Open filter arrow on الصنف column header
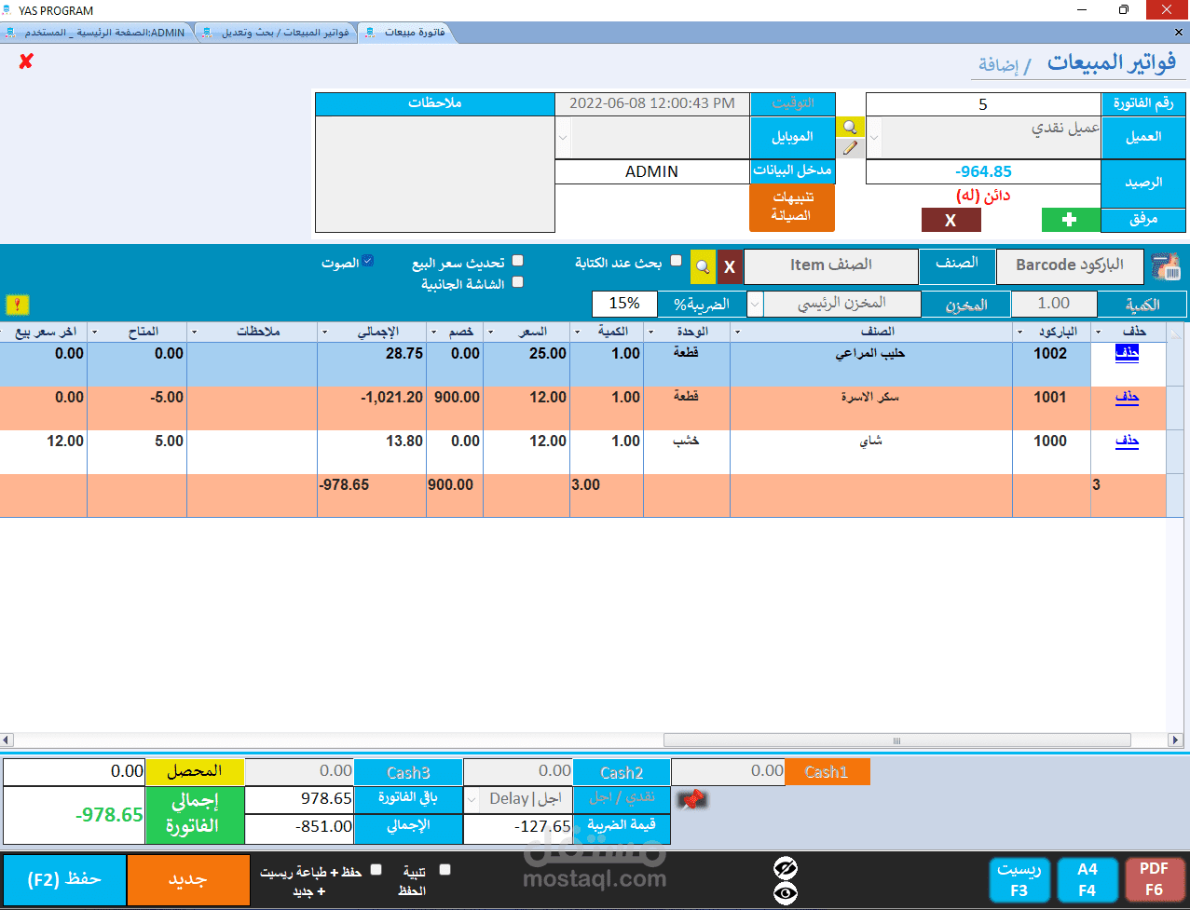1190x910 pixels. pyautogui.click(x=738, y=332)
